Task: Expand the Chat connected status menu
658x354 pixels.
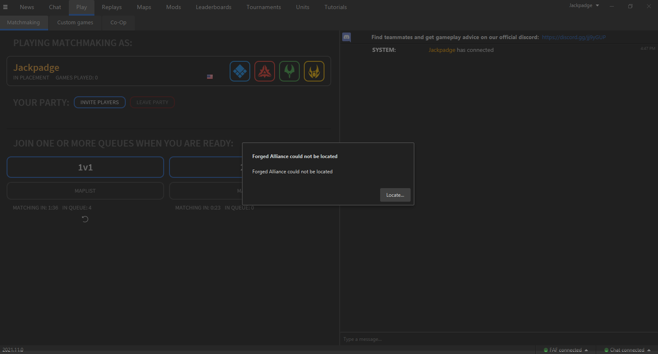Action: pos(627,350)
